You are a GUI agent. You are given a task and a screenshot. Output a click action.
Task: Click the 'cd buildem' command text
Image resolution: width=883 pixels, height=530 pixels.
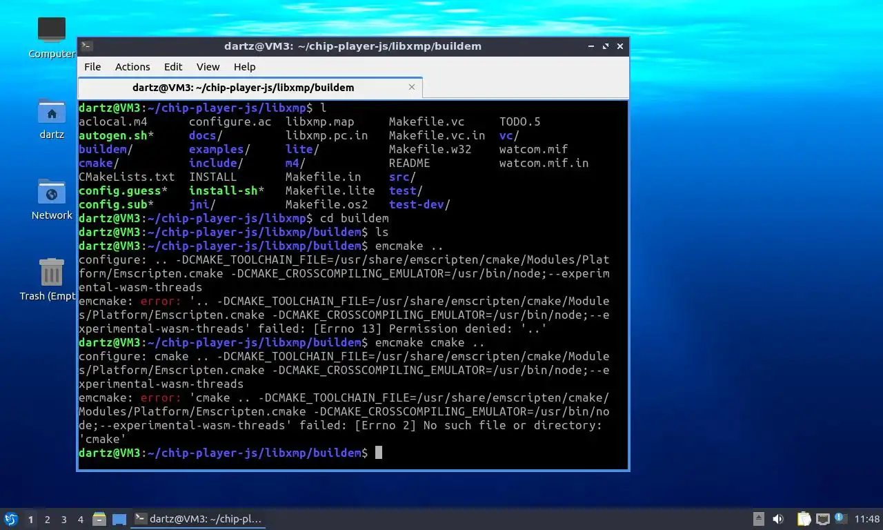(x=355, y=218)
